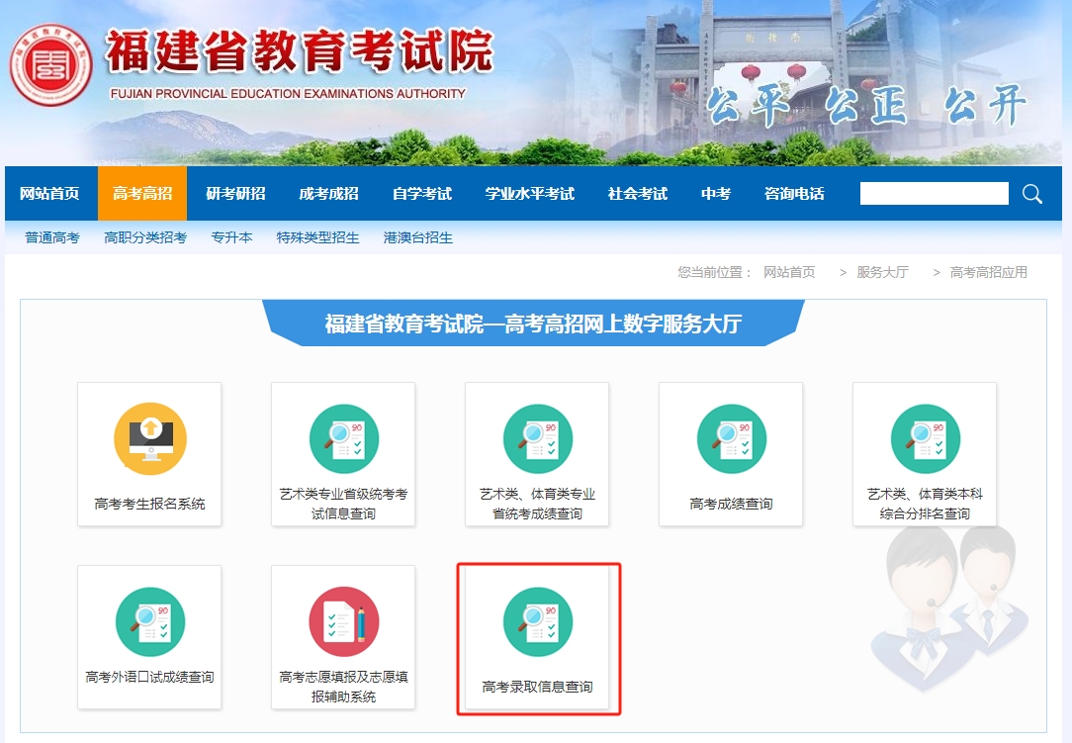
Task: Go to 网站首页 in main navigation bar
Action: click(49, 194)
